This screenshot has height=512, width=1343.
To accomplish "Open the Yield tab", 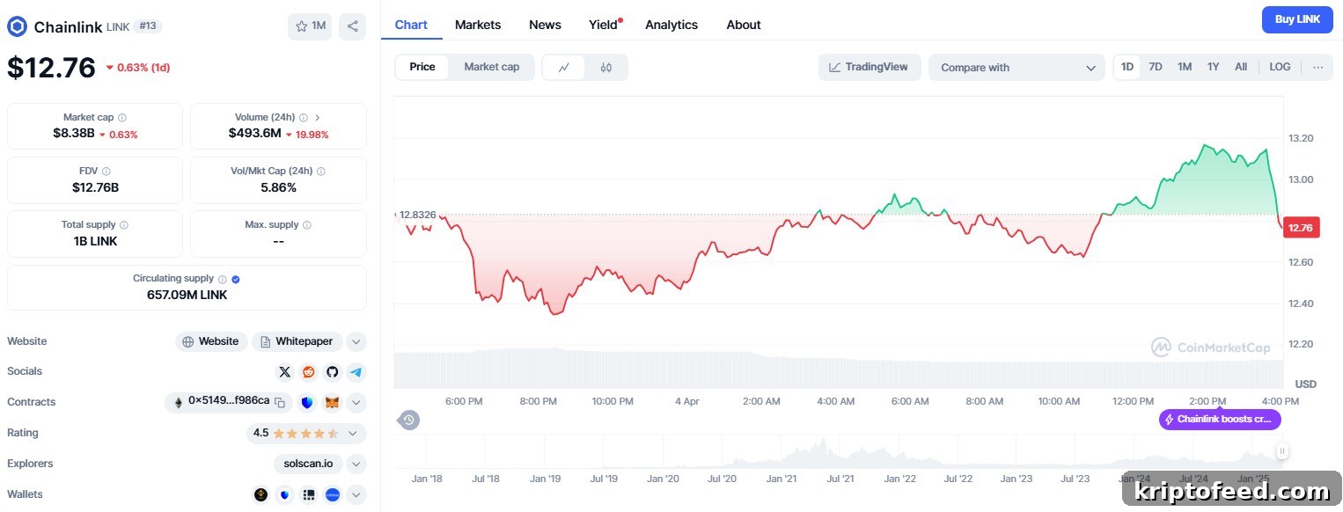I will pyautogui.click(x=605, y=25).
